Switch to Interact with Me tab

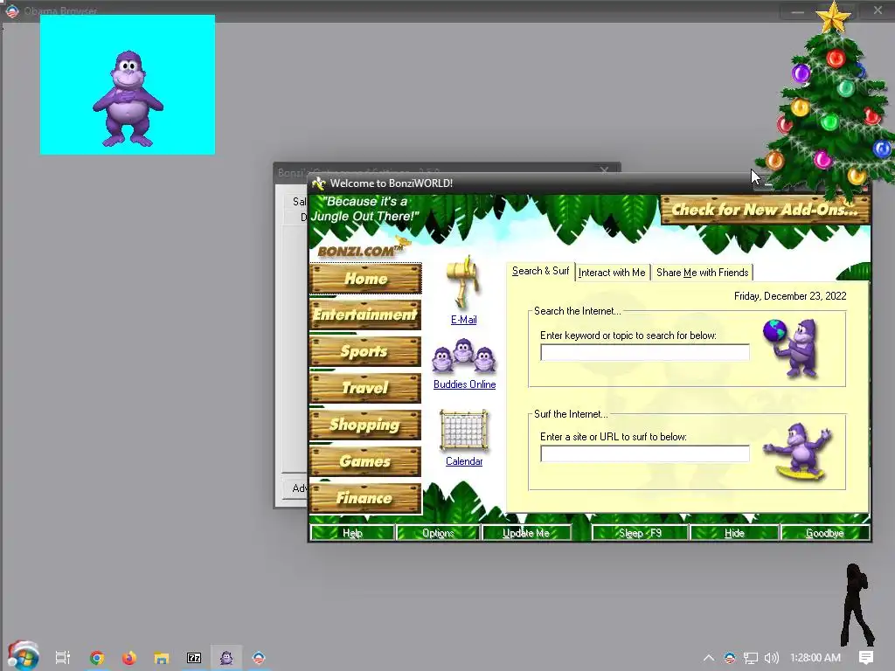612,273
